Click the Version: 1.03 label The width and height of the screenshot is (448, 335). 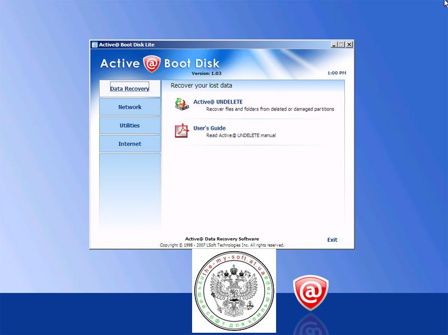(x=206, y=73)
